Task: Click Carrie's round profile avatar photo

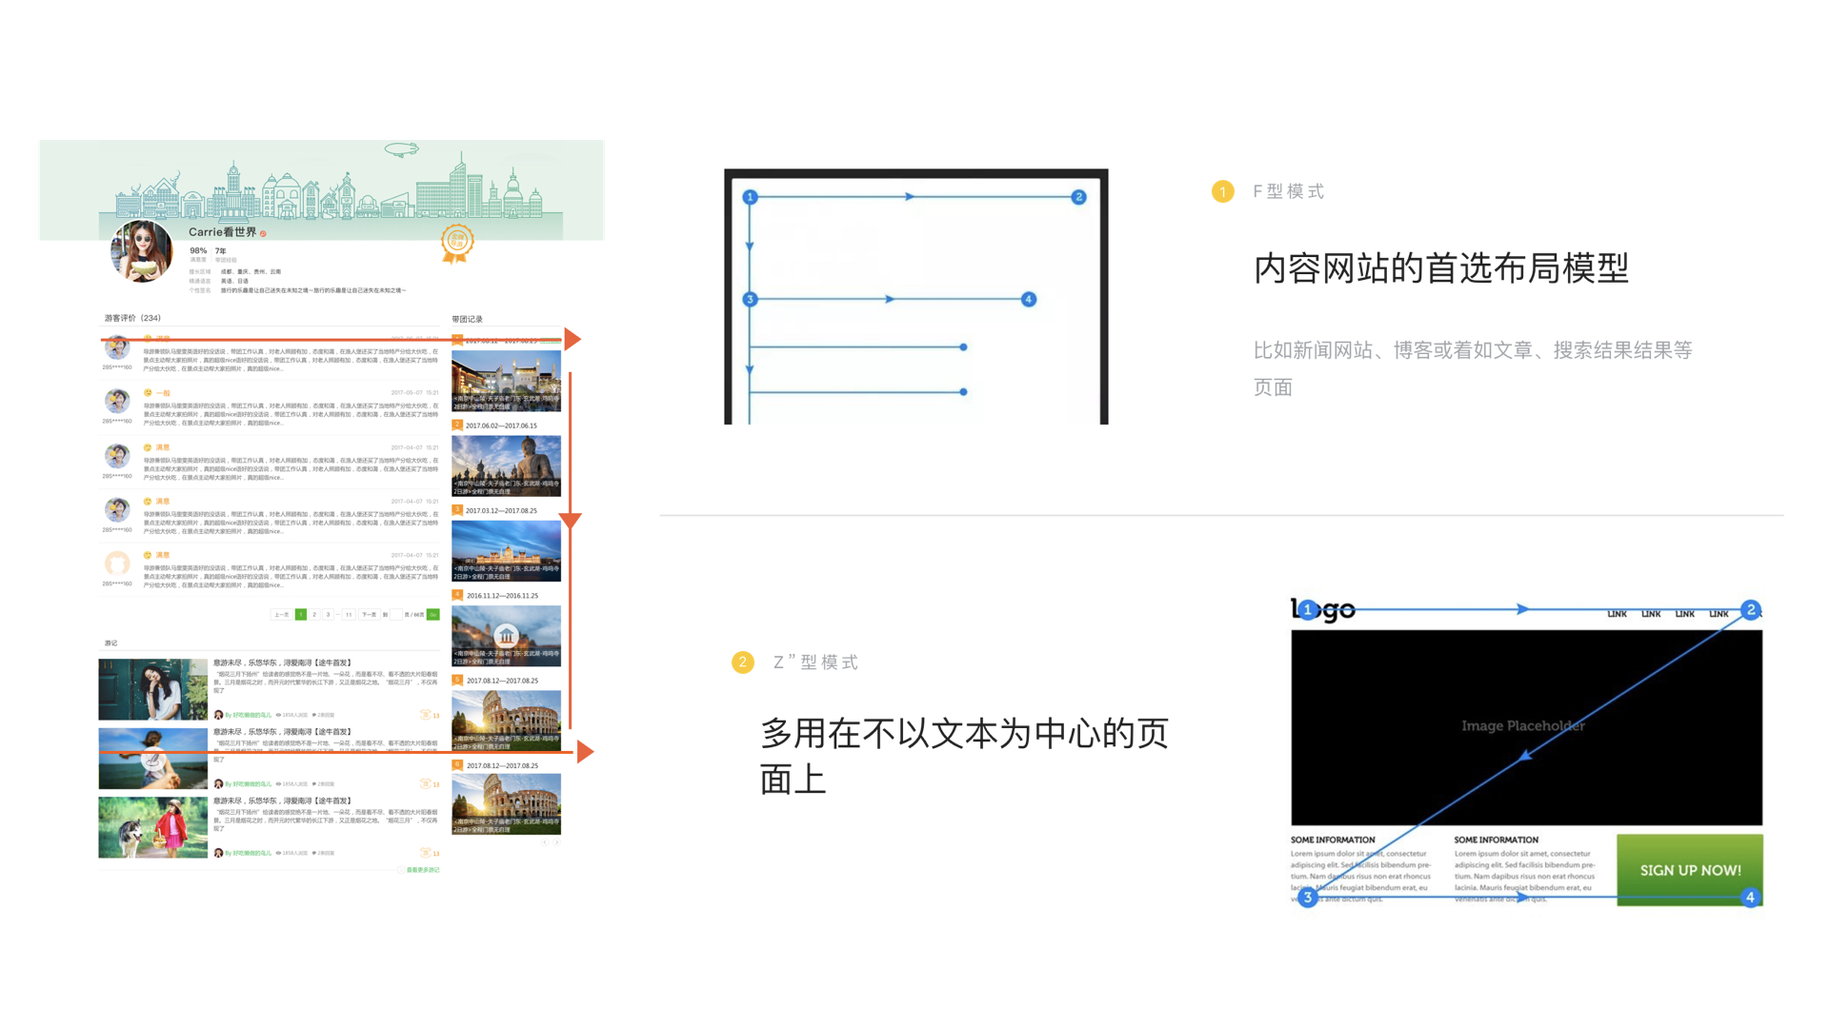Action: [142, 251]
